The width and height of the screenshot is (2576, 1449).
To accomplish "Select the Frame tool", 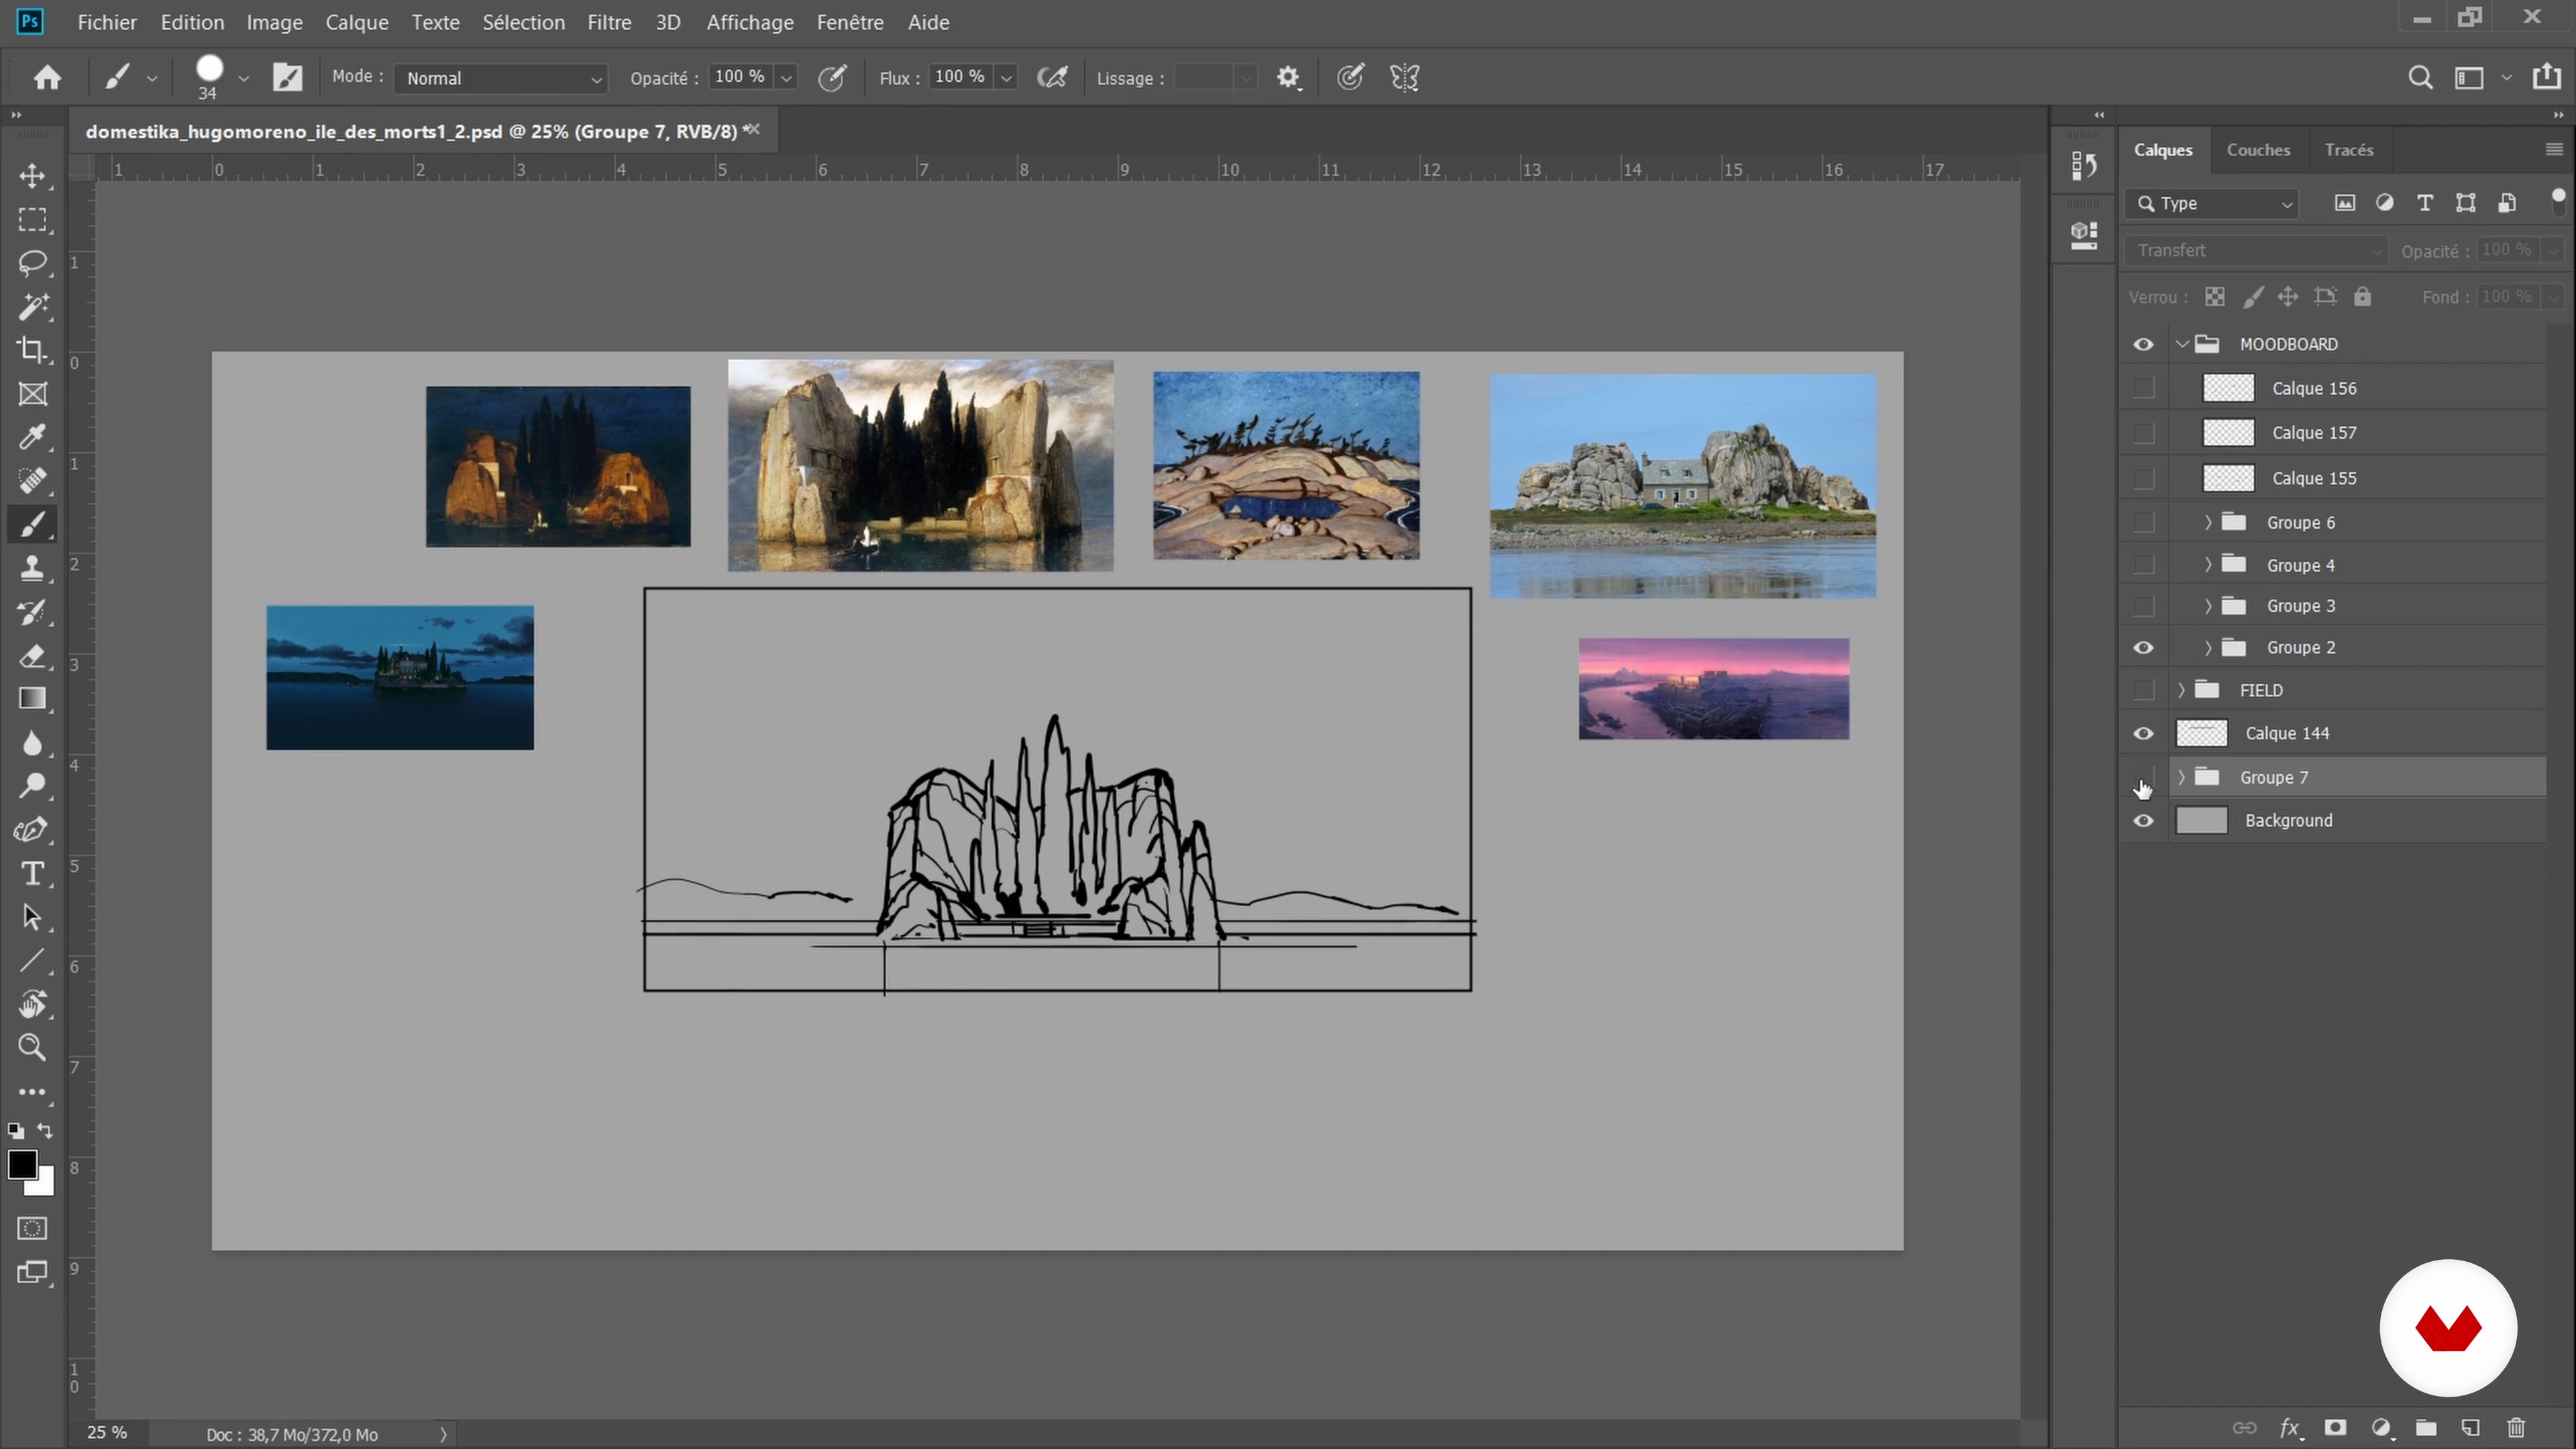I will pos(32,394).
